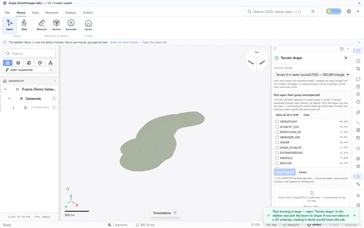Click 'Select all 36 in LV95'
The height and width of the screenshot is (228, 364).
[x=287, y=115]
